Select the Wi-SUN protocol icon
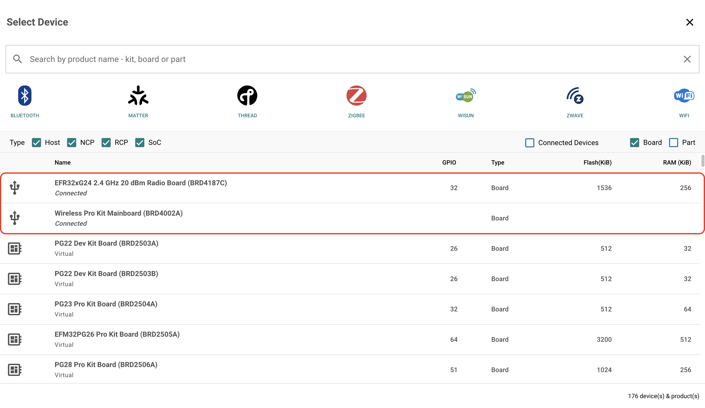Image resolution: width=705 pixels, height=408 pixels. pyautogui.click(x=465, y=96)
